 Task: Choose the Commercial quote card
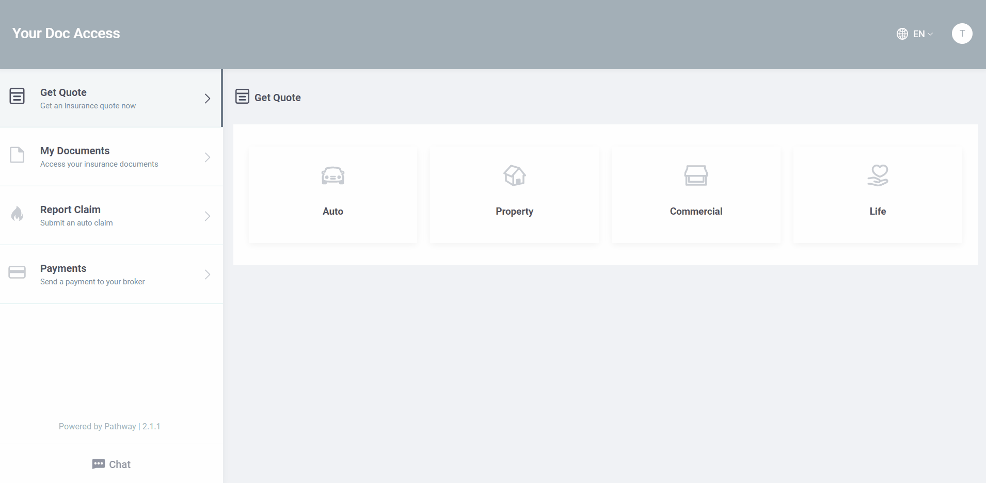(696, 195)
